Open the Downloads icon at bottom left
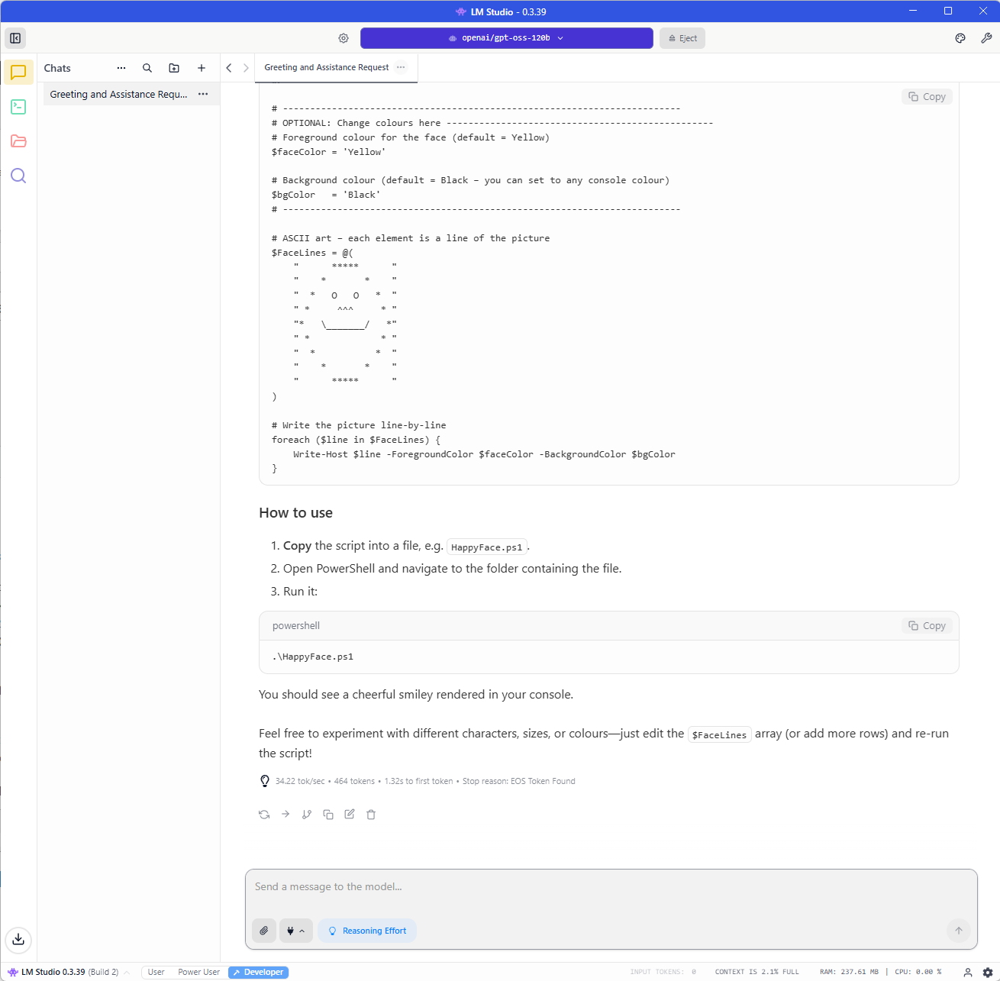Viewport: 1000px width, 981px height. coord(18,939)
